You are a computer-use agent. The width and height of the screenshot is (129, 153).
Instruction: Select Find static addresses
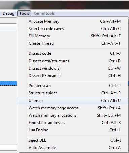click(72, 123)
